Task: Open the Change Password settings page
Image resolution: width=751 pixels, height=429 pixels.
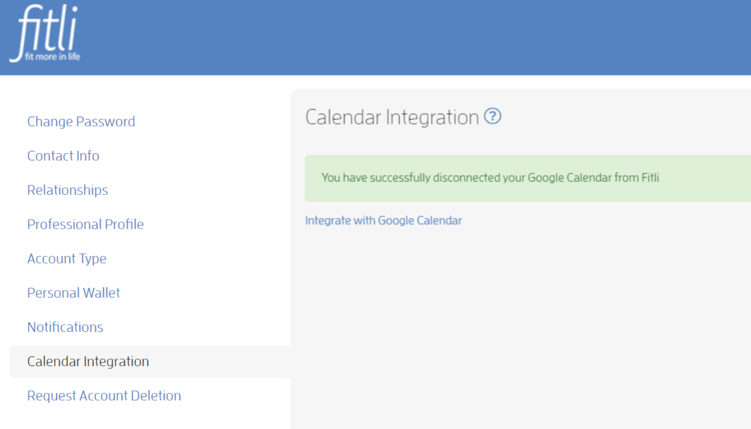Action: pyautogui.click(x=81, y=122)
